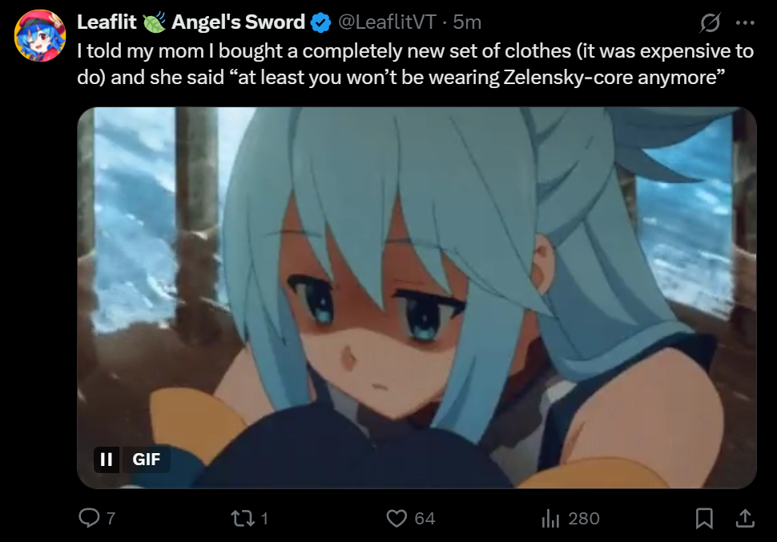Pause the playing GIF
Viewport: 777px width, 542px height.
[x=106, y=460]
